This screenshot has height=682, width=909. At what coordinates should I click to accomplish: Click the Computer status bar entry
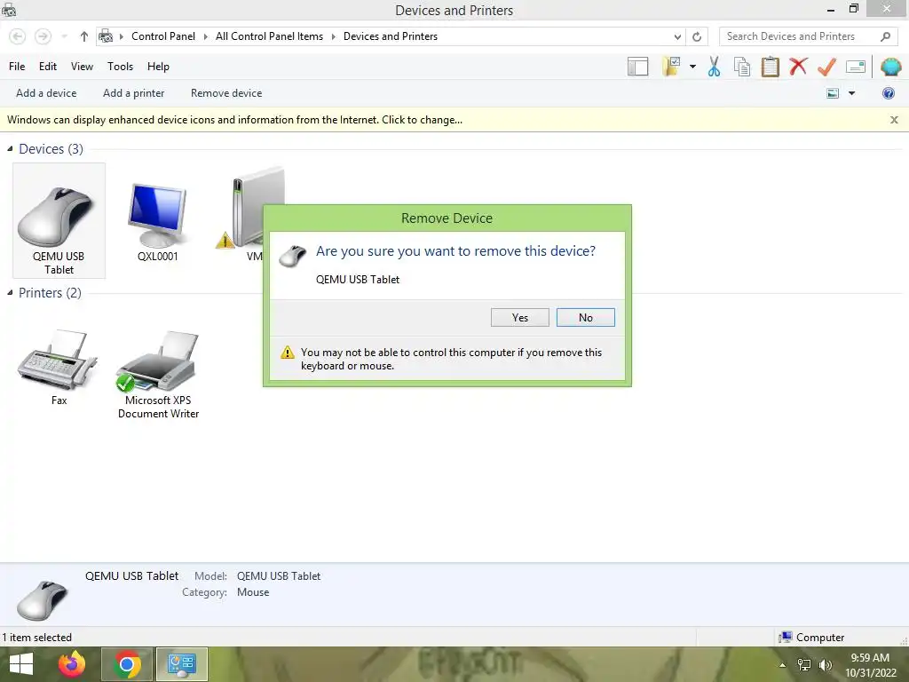pos(811,638)
